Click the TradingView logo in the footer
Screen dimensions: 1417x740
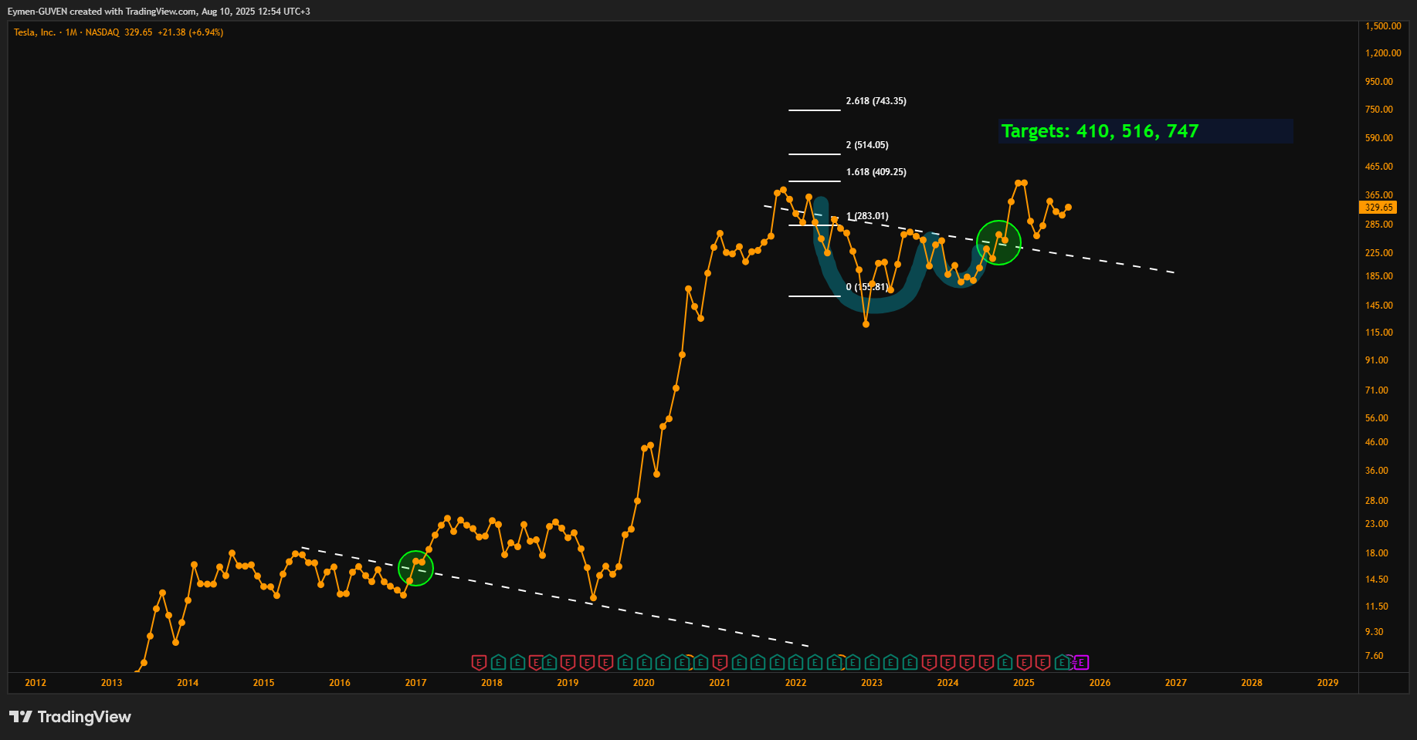70,717
